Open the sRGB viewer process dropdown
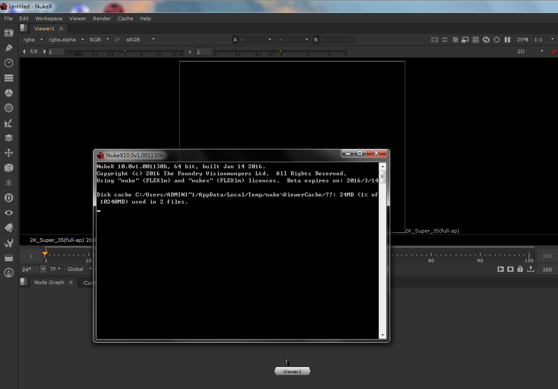The image size is (558, 389). (140, 40)
